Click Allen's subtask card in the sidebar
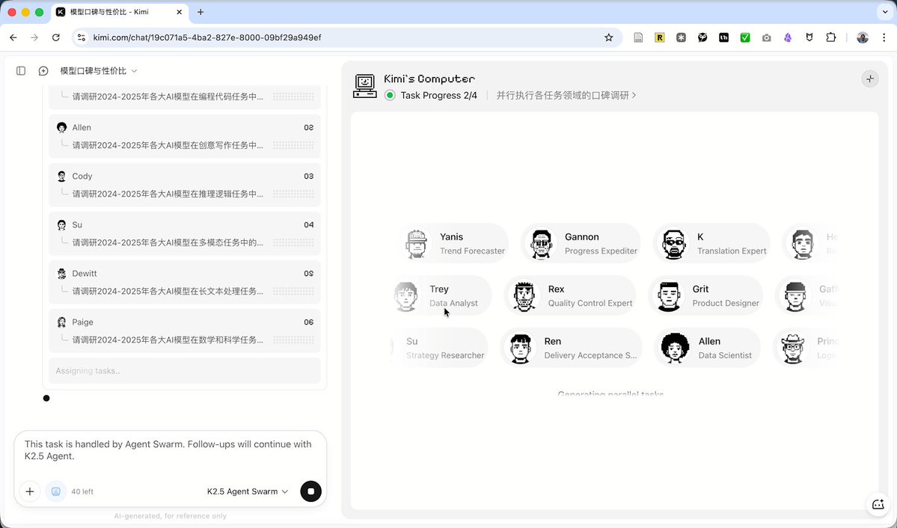 click(x=184, y=136)
